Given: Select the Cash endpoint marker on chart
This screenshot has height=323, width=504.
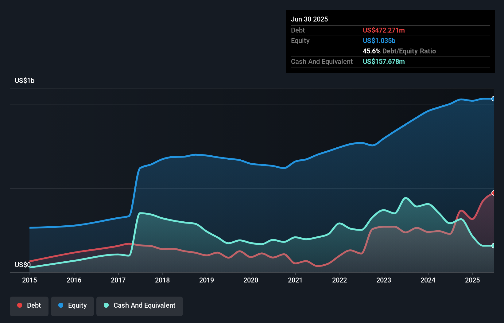Looking at the screenshot, I should point(494,246).
